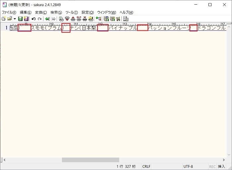The width and height of the screenshot is (232, 170).
Task: Find previous using the upward red arrow eyes icon
Action: coord(73,19)
